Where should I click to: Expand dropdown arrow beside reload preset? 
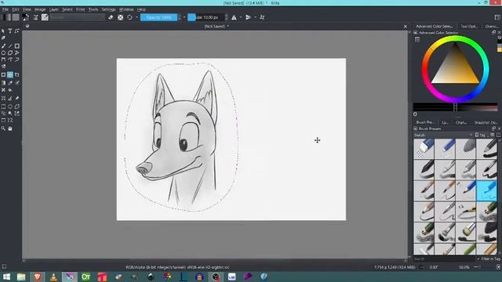[x=136, y=17]
